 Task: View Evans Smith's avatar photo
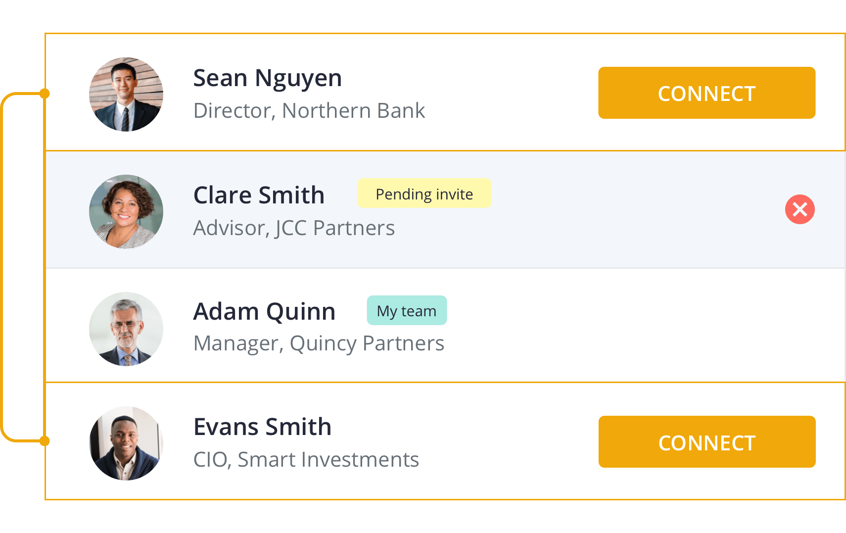coord(126,443)
